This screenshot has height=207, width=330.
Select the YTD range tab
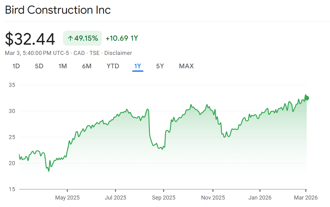[113, 66]
